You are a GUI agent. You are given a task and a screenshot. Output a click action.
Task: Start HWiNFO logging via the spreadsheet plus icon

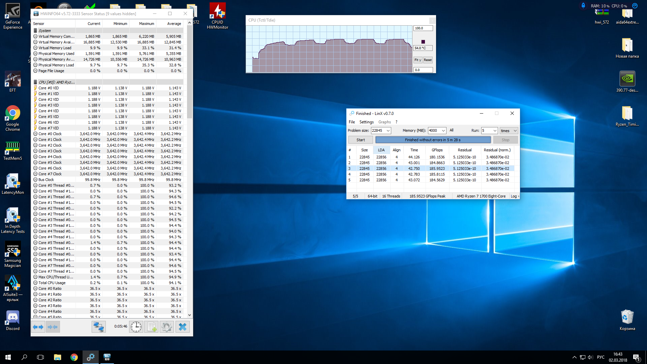click(151, 327)
